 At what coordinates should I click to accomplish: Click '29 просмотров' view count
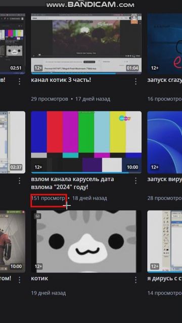tap(50, 99)
